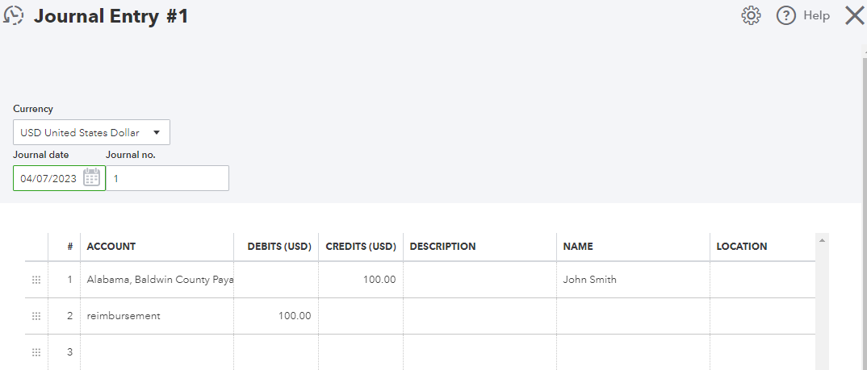
Task: Select the Alabama, Baldwin County account cell
Action: click(158, 280)
